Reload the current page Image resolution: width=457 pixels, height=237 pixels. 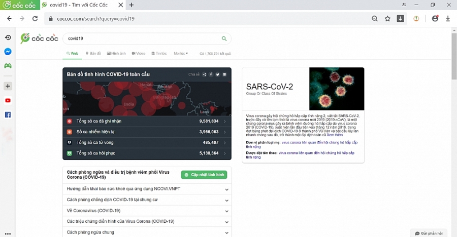pyautogui.click(x=35, y=19)
